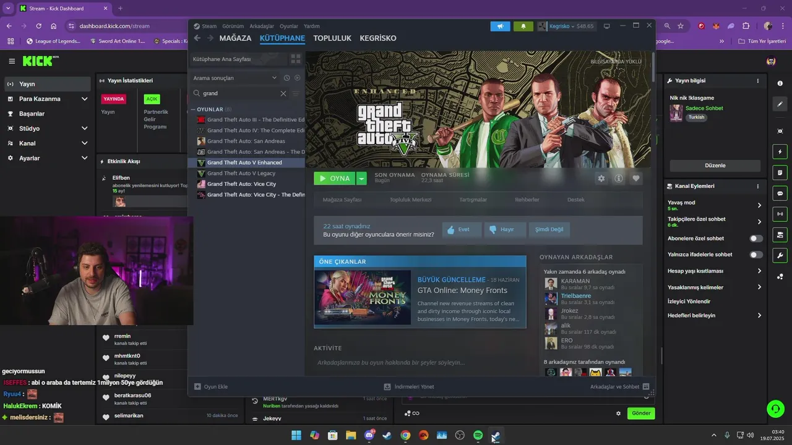Image resolution: width=792 pixels, height=445 pixels.
Task: Switch Steam to Big Picture mode icon
Action: click(606, 26)
